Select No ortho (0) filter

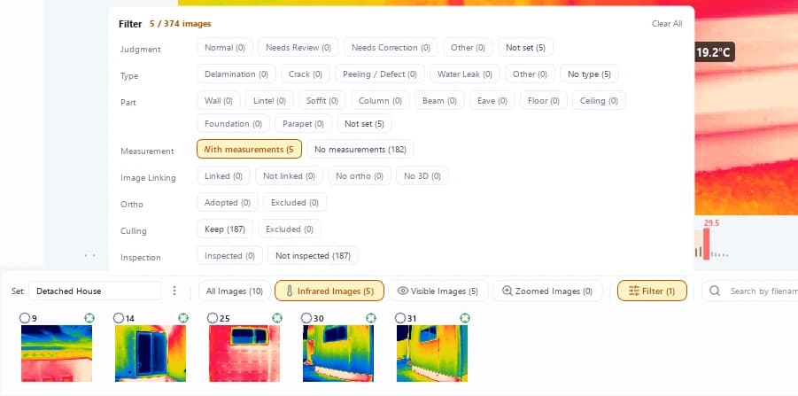pos(360,175)
